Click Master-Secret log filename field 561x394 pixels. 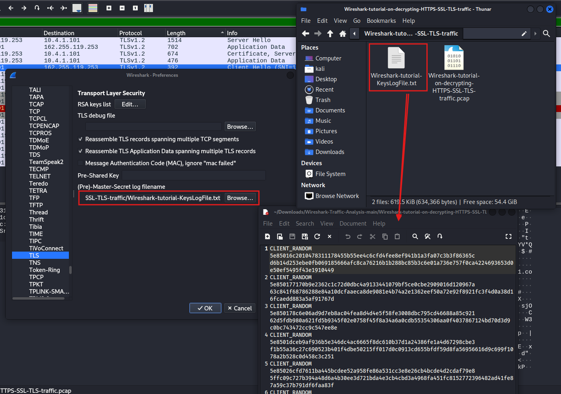pos(153,198)
